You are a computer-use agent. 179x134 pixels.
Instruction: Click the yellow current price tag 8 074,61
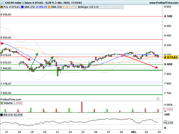[171, 57]
